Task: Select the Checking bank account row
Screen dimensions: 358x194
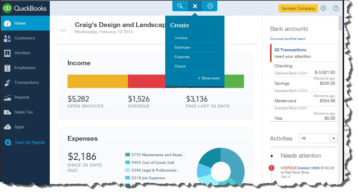Action: tap(304, 69)
